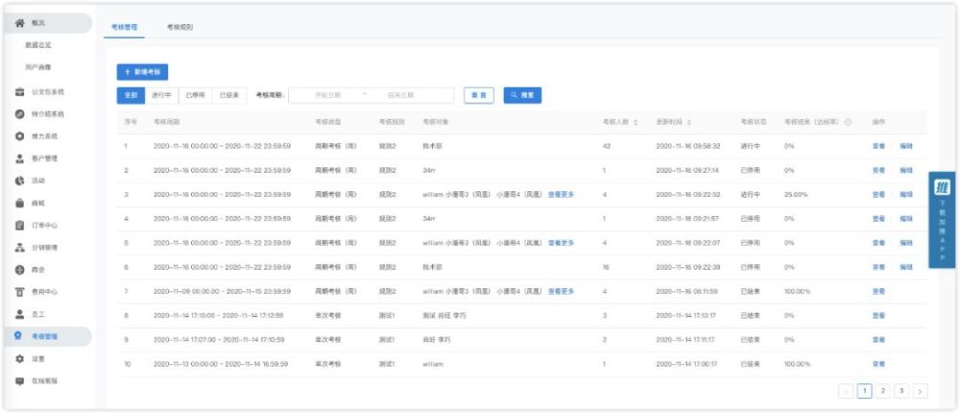Click the 100.00% result in row 7
The image size is (960, 413).
(x=797, y=292)
